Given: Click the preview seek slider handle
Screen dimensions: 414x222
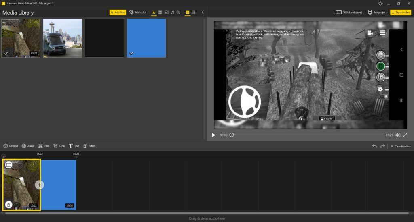Looking at the screenshot, I should click(232, 135).
